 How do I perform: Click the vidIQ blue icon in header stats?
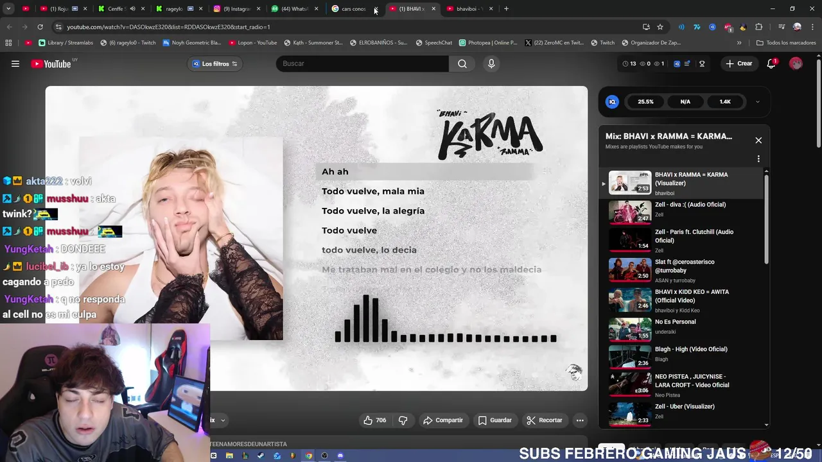coord(676,64)
